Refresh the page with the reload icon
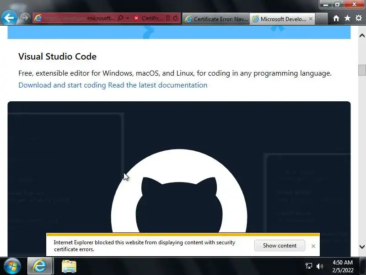 pyautogui.click(x=175, y=18)
